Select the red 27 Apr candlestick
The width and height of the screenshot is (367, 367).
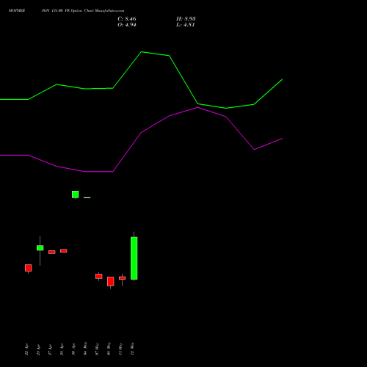[52, 252]
